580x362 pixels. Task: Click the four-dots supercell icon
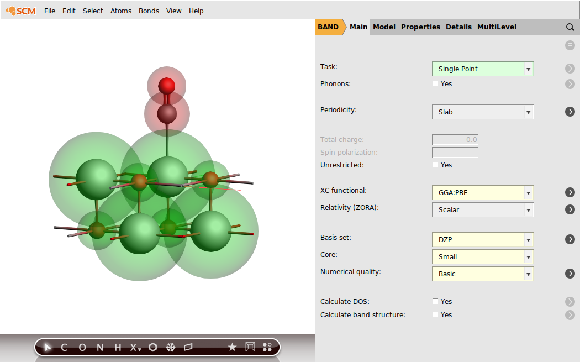pyautogui.click(x=267, y=347)
